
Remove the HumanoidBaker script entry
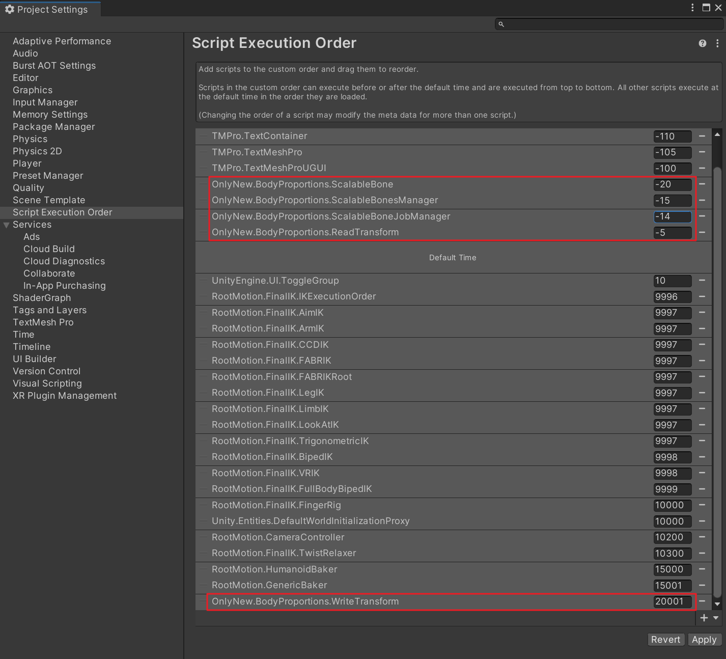click(702, 569)
